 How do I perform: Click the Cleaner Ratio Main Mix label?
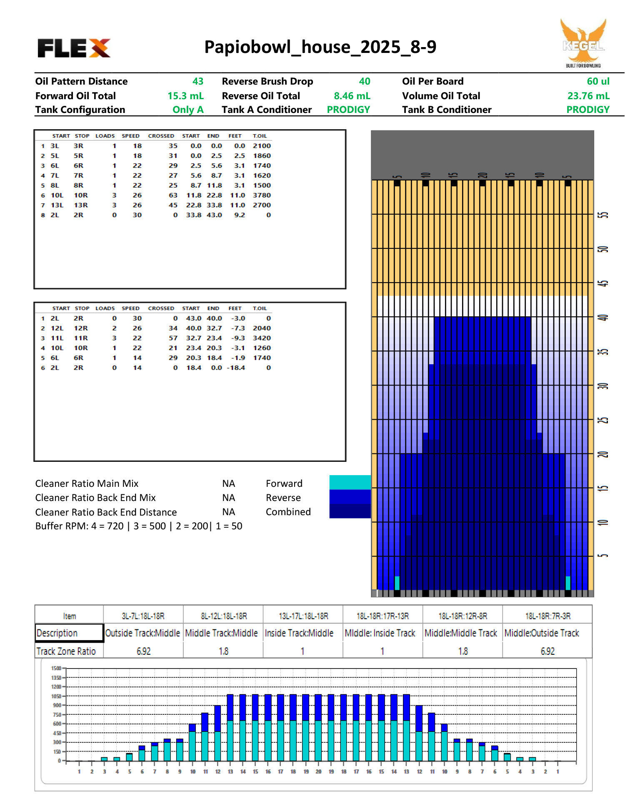(87, 483)
